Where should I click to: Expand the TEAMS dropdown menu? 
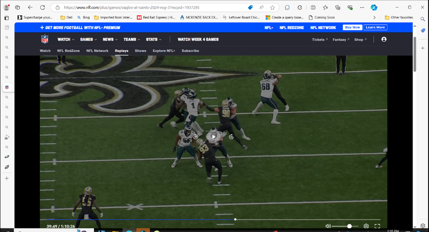coord(132,39)
